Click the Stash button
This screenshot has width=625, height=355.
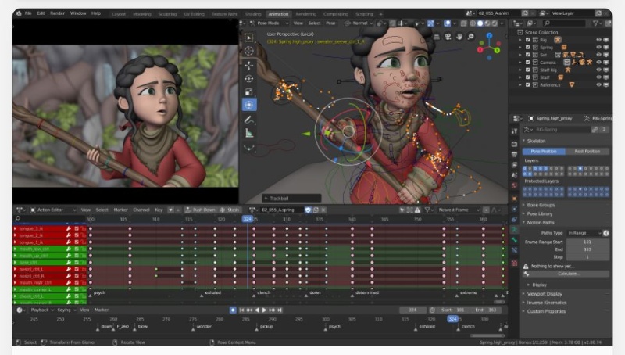230,210
